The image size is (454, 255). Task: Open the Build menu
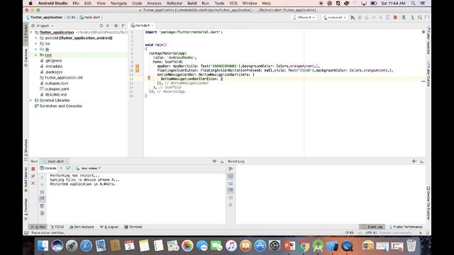tap(192, 4)
